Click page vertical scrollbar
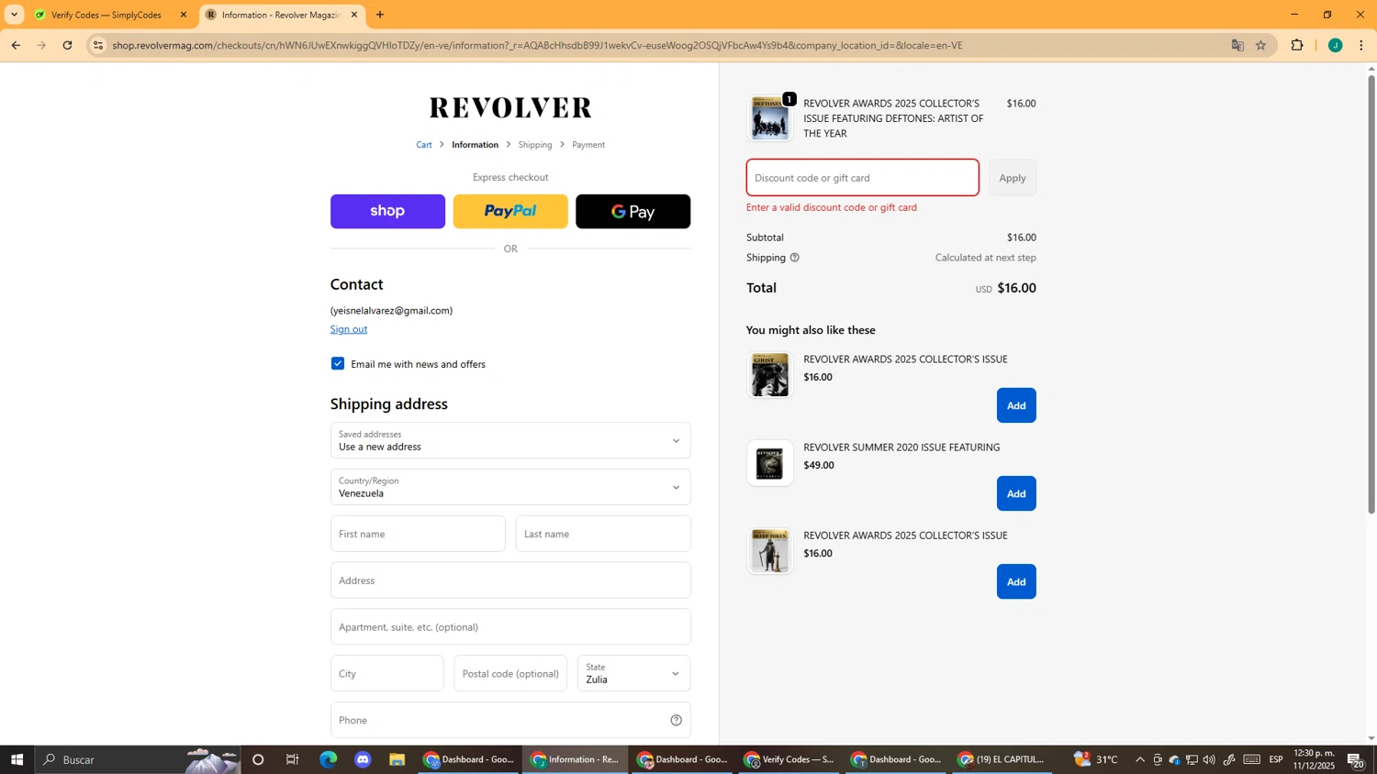1377x774 pixels. pyautogui.click(x=1371, y=293)
